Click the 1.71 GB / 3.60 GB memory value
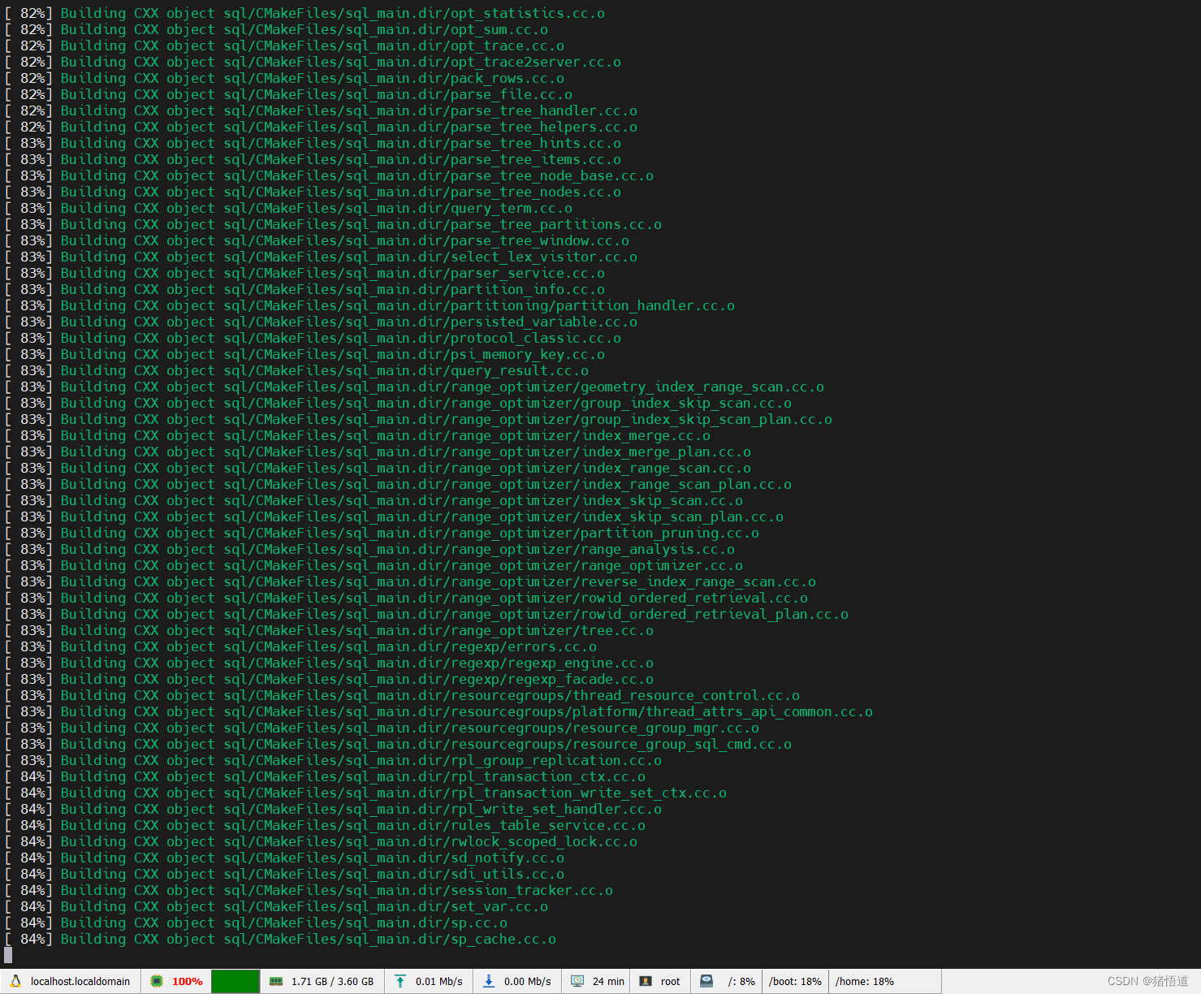1201x994 pixels. coord(333,981)
